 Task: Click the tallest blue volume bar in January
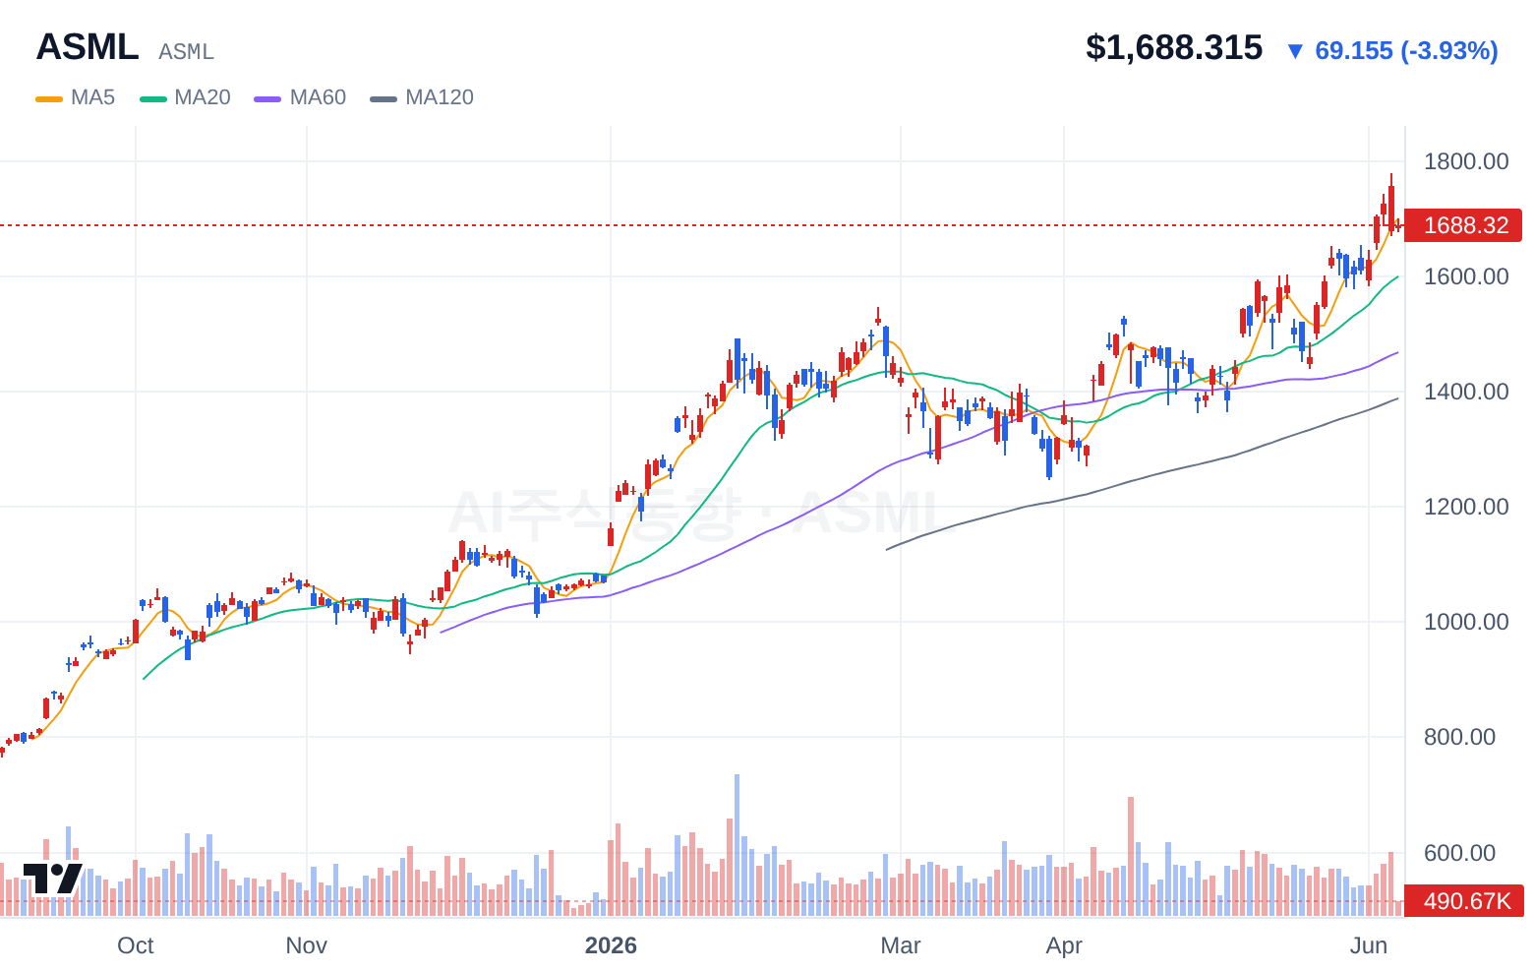click(x=737, y=845)
